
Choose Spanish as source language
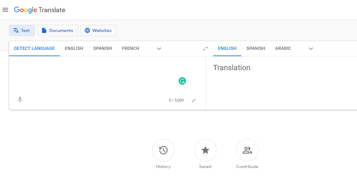point(102,48)
